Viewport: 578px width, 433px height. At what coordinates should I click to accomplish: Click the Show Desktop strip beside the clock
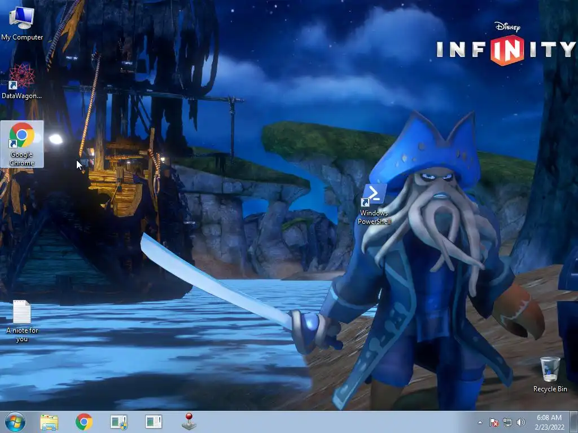pos(575,422)
